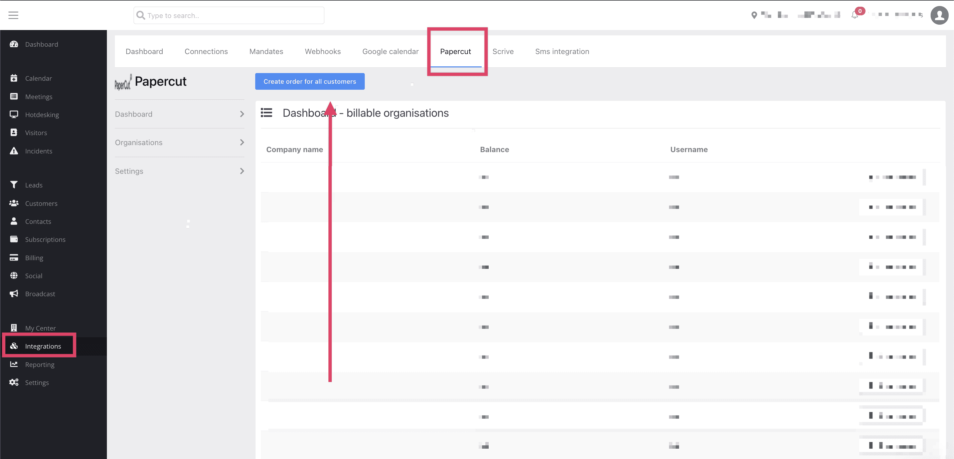Click Create order for all customers
The height and width of the screenshot is (459, 954).
[310, 81]
